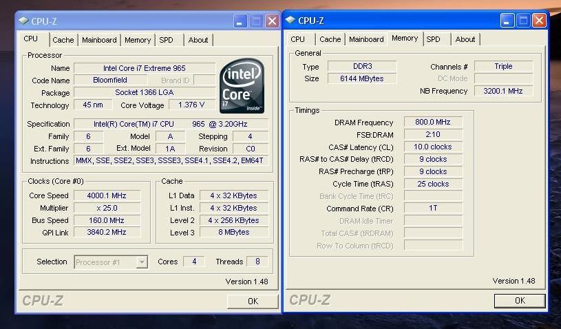Click the Cores count value 4
Viewport: 561px width, 329px height.
194,262
